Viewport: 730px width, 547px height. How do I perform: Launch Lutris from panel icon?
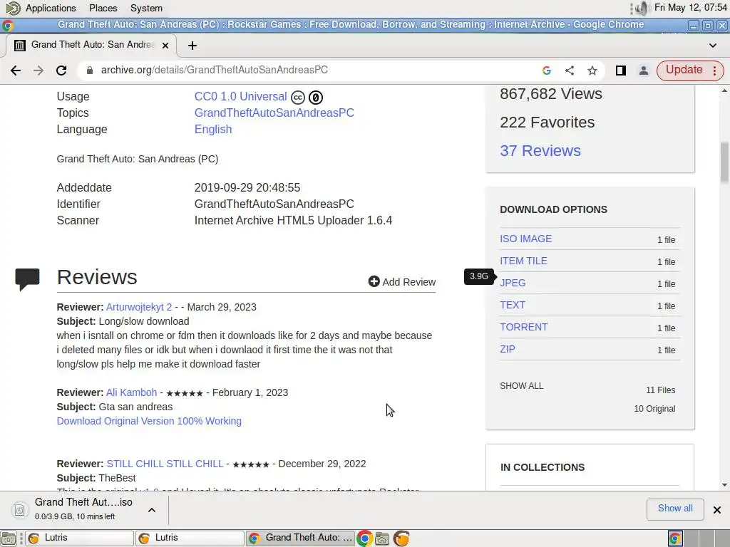[x=401, y=538]
